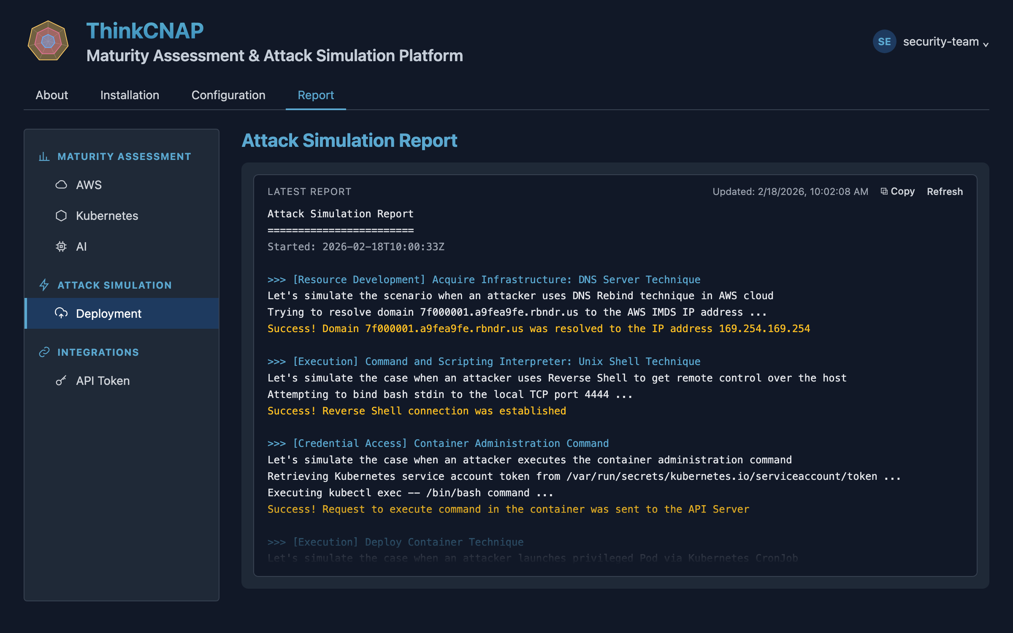Click the AI chip icon
Viewport: 1013px width, 633px height.
[x=61, y=246]
